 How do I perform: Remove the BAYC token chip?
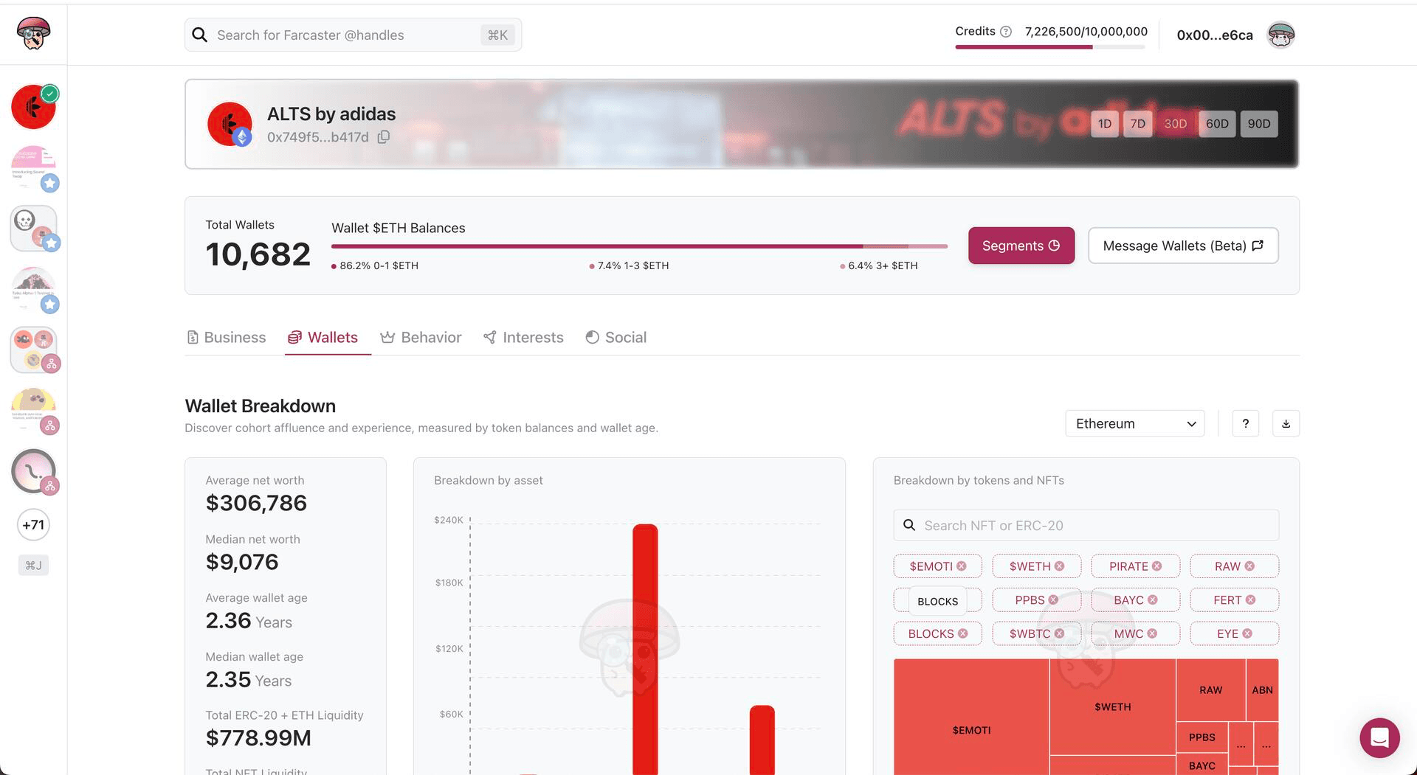pos(1153,600)
